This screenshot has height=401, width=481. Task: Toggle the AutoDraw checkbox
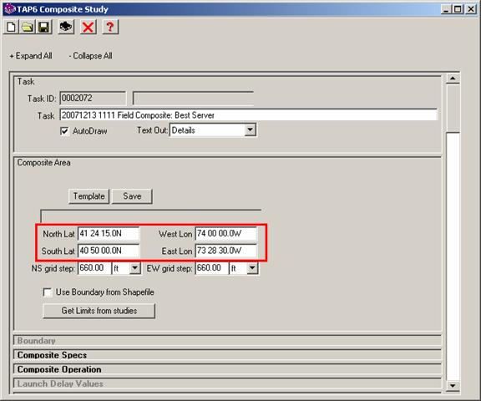(64, 131)
